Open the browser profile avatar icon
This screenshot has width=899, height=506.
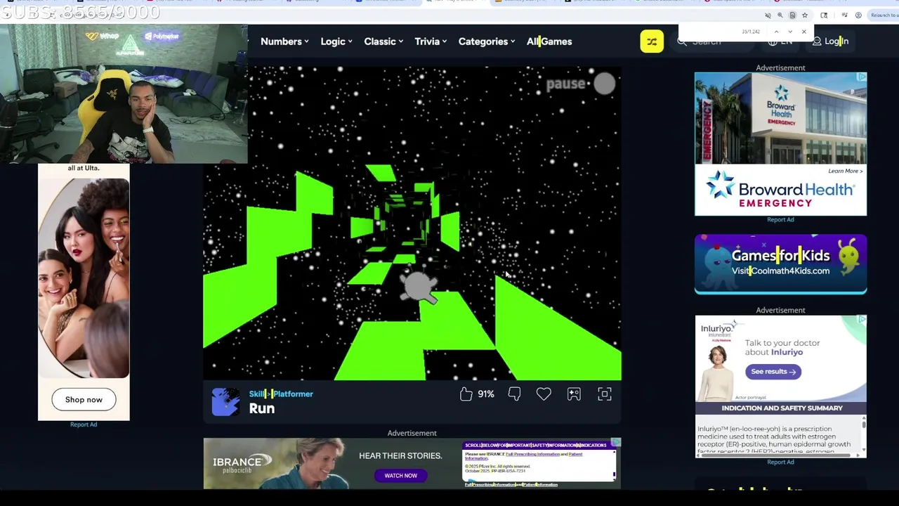click(858, 15)
